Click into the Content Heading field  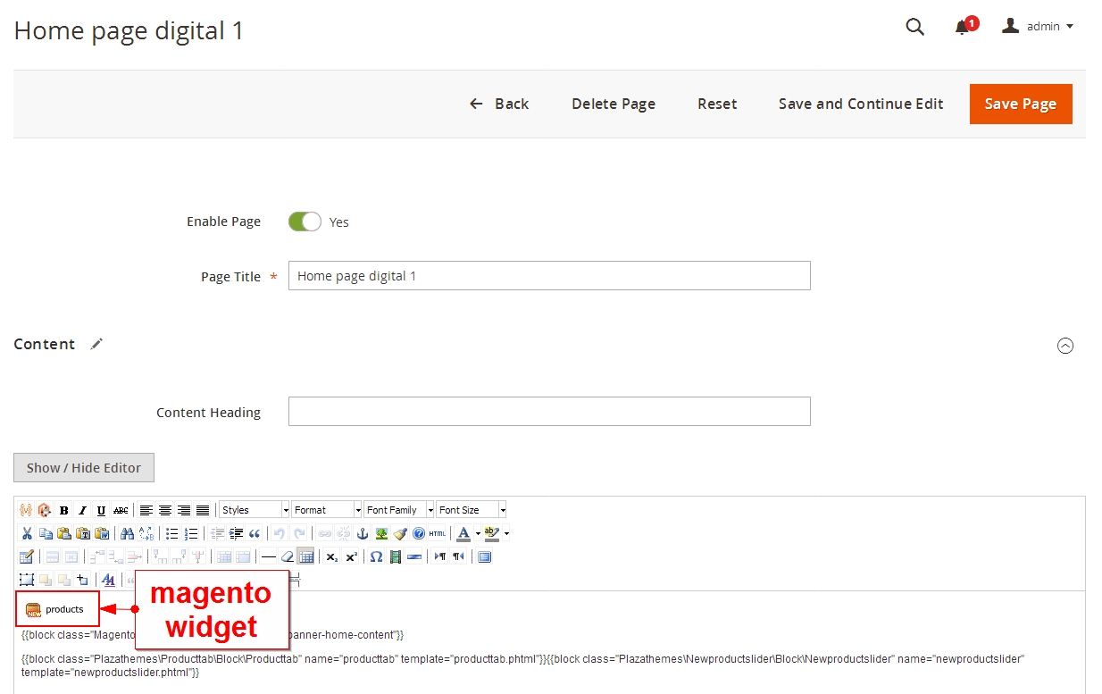pyautogui.click(x=549, y=412)
